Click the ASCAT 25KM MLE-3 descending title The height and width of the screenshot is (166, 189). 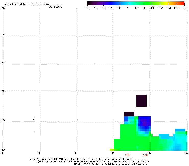pyautogui.click(x=27, y=4)
